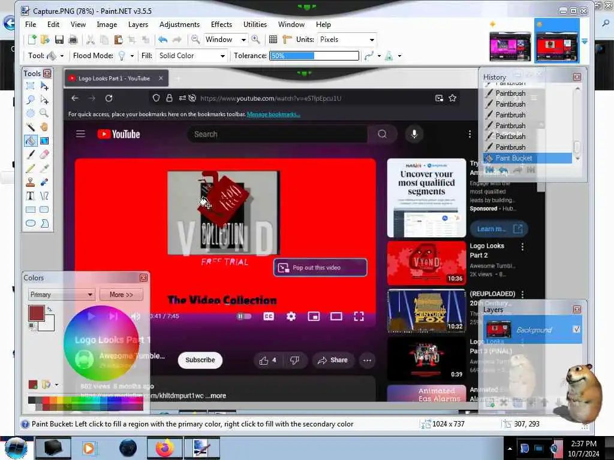614x460 pixels.
Task: Select the Paintbrush tool
Action: pyautogui.click(x=30, y=154)
